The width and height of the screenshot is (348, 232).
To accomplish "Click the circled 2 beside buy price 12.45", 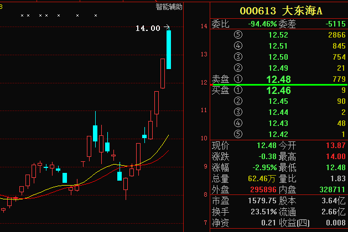I will [238, 101].
